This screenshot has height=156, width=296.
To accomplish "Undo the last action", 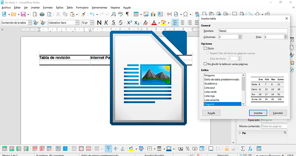I will [92, 14].
